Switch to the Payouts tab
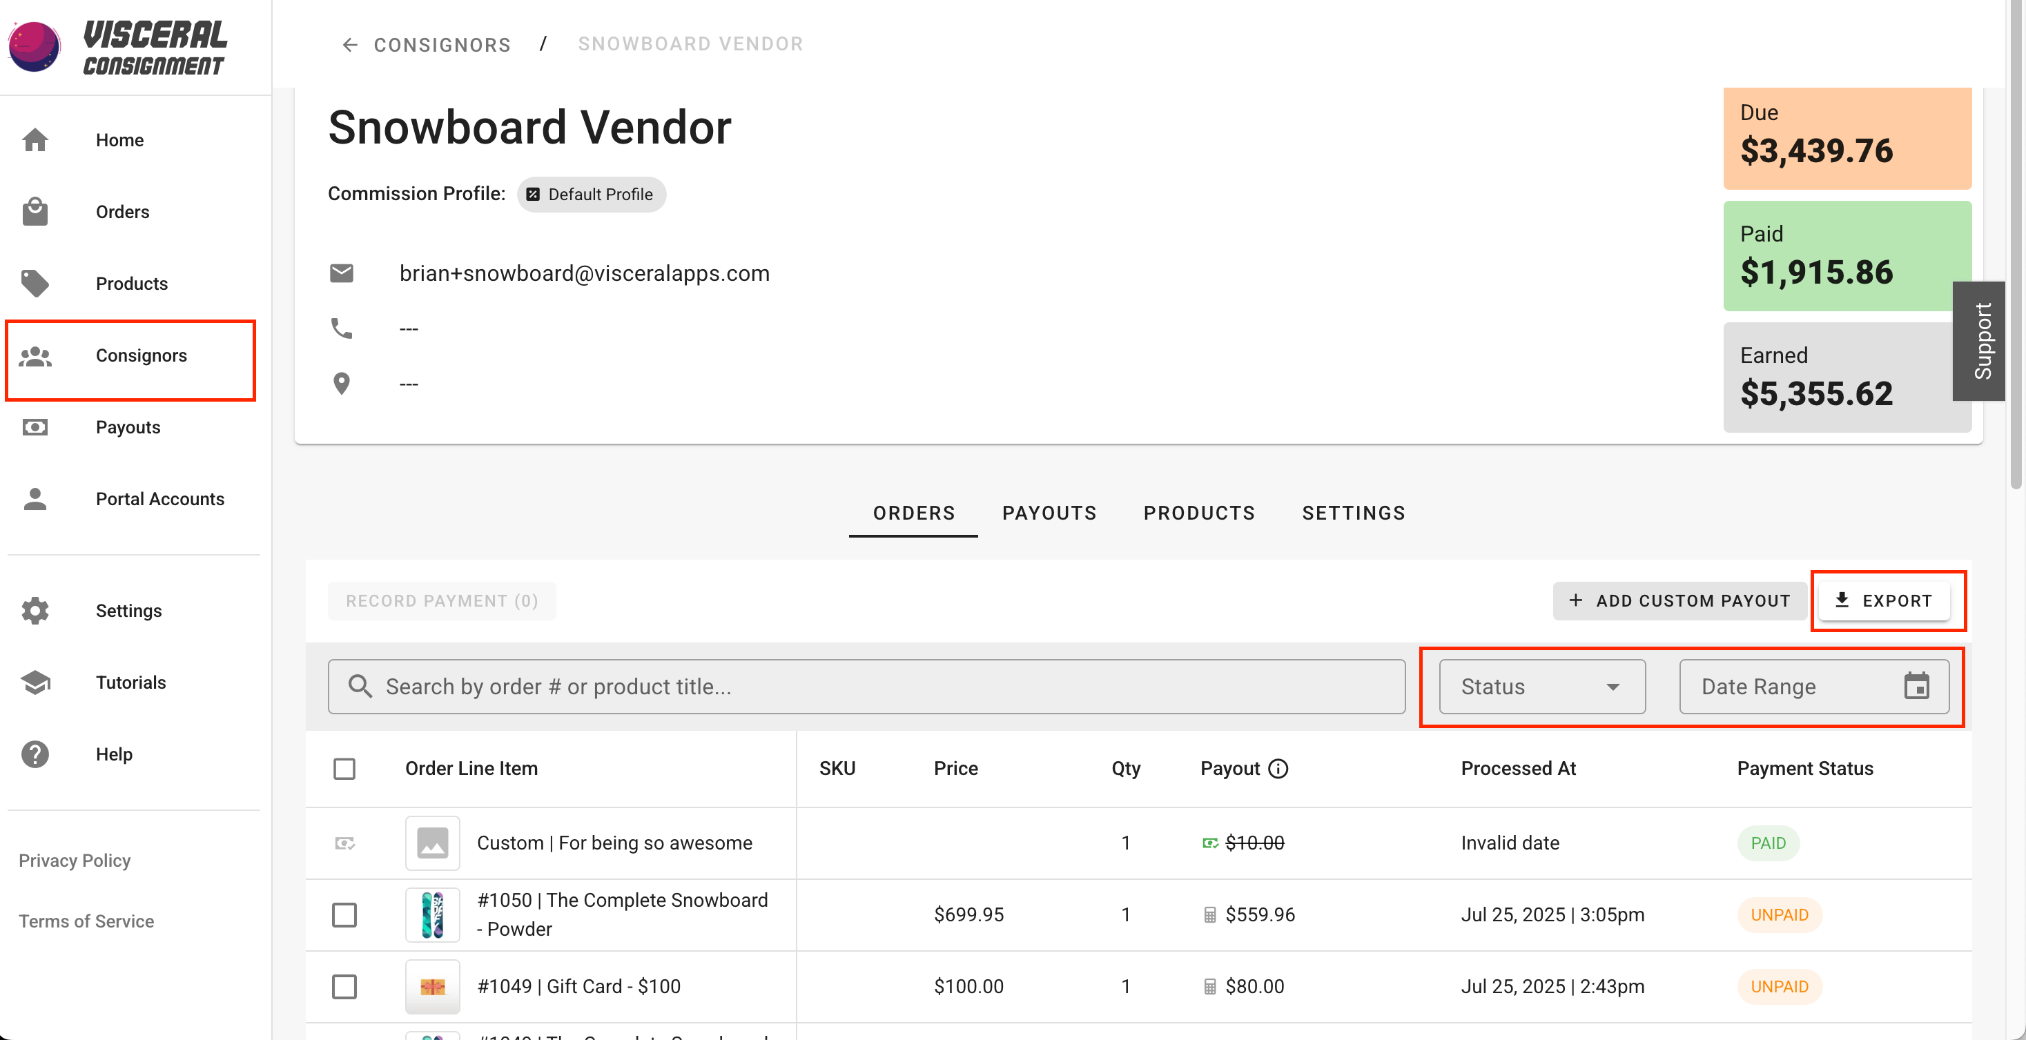Screen dimensions: 2026x1040 click(1049, 513)
